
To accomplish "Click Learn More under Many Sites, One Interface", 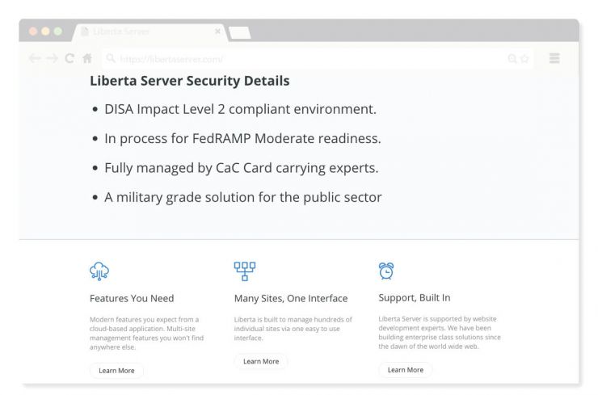I will click(x=261, y=361).
